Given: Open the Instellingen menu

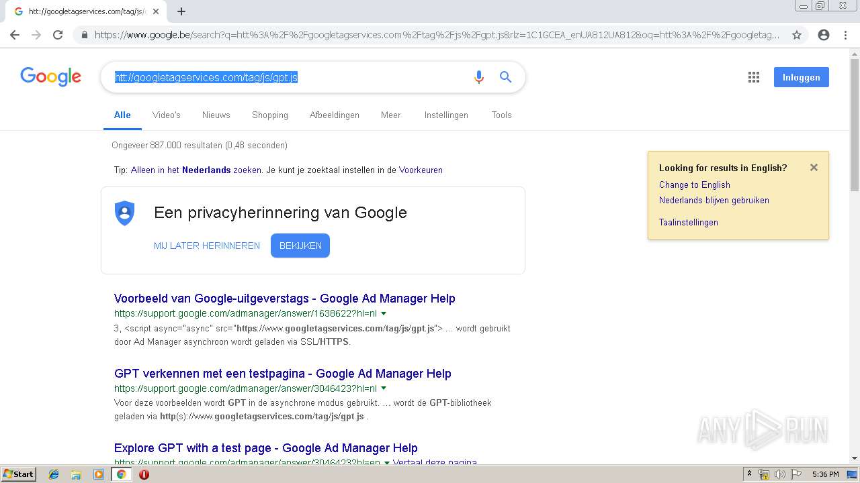Looking at the screenshot, I should click(x=446, y=115).
